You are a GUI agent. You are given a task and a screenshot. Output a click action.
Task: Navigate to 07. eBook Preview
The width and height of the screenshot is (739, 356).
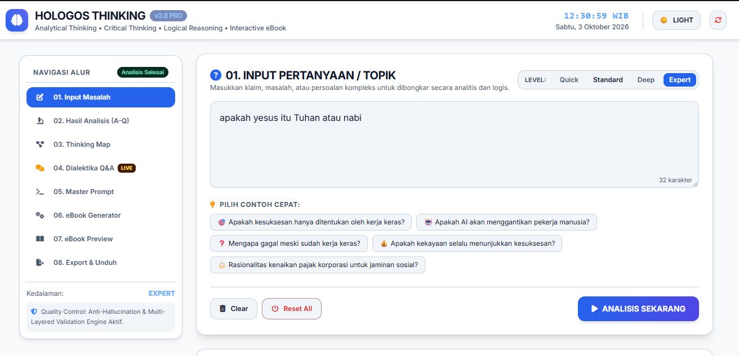[x=101, y=239]
